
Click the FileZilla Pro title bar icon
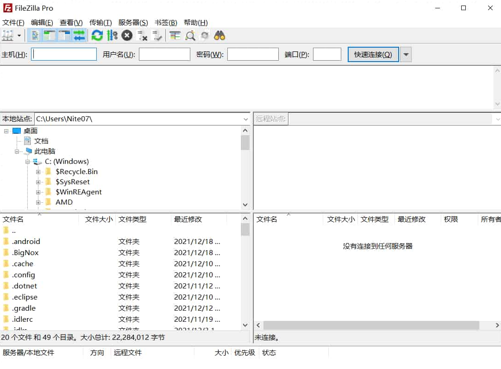tap(8, 8)
